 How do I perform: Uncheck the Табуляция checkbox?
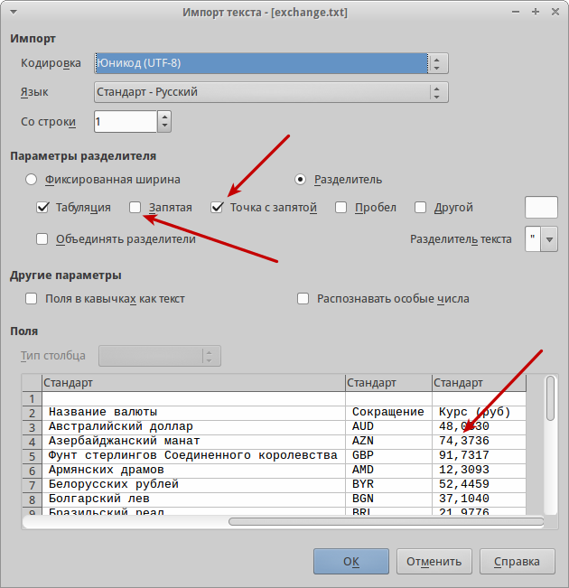(42, 208)
